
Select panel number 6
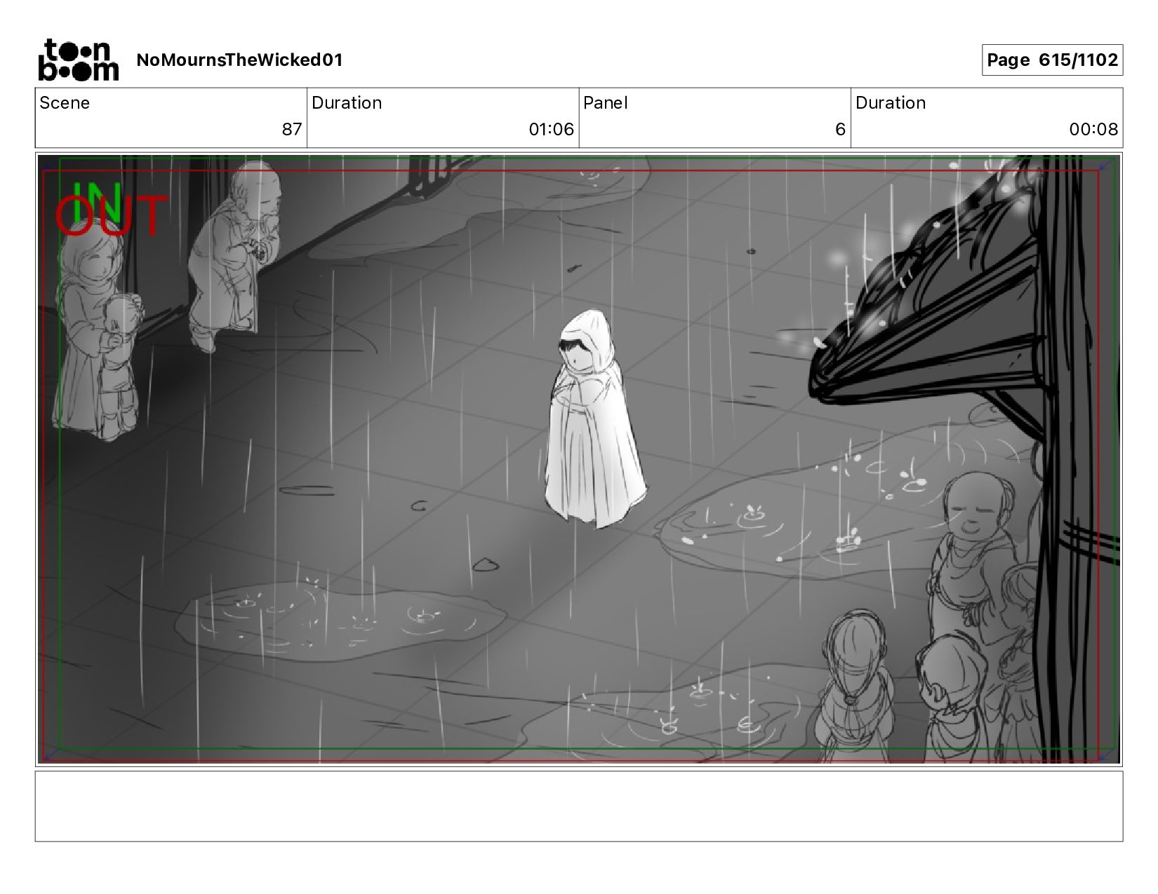point(840,129)
